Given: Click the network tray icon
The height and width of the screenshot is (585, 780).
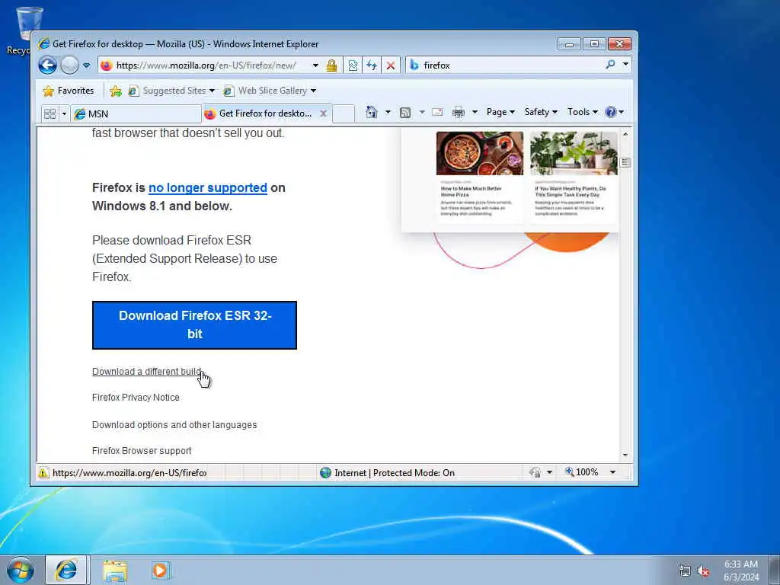Looking at the screenshot, I should [685, 571].
